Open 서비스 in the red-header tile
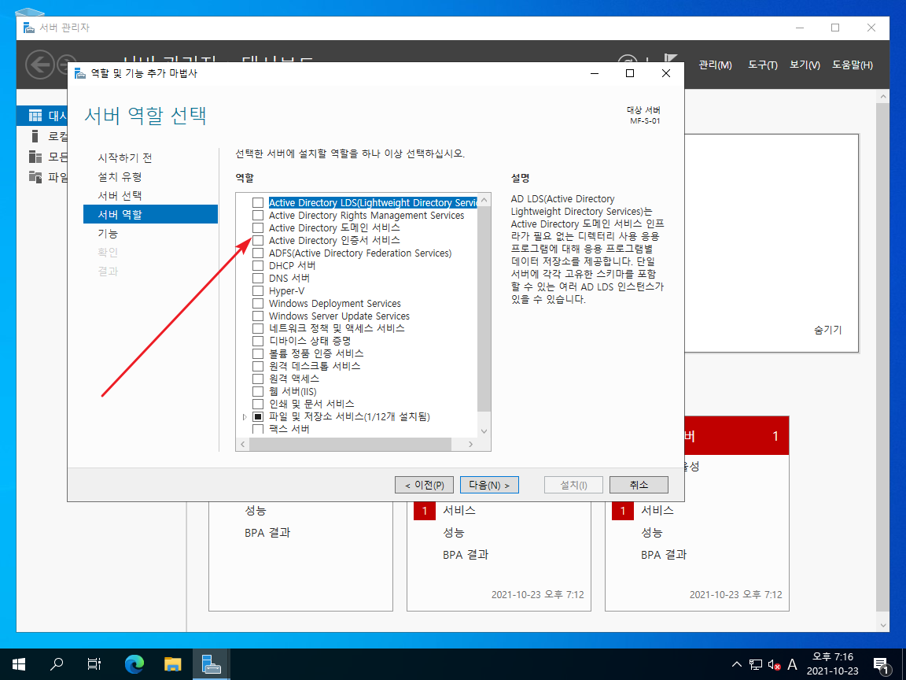 (657, 511)
